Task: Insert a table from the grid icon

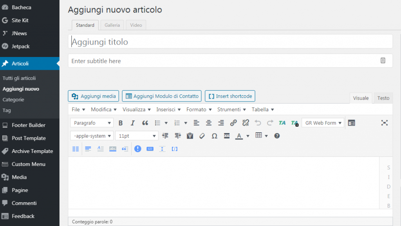Action: coord(258,135)
